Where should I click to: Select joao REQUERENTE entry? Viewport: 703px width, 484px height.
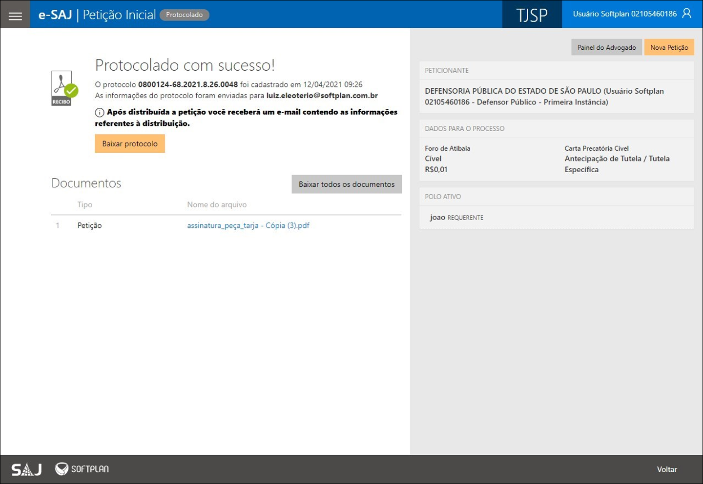tap(456, 218)
